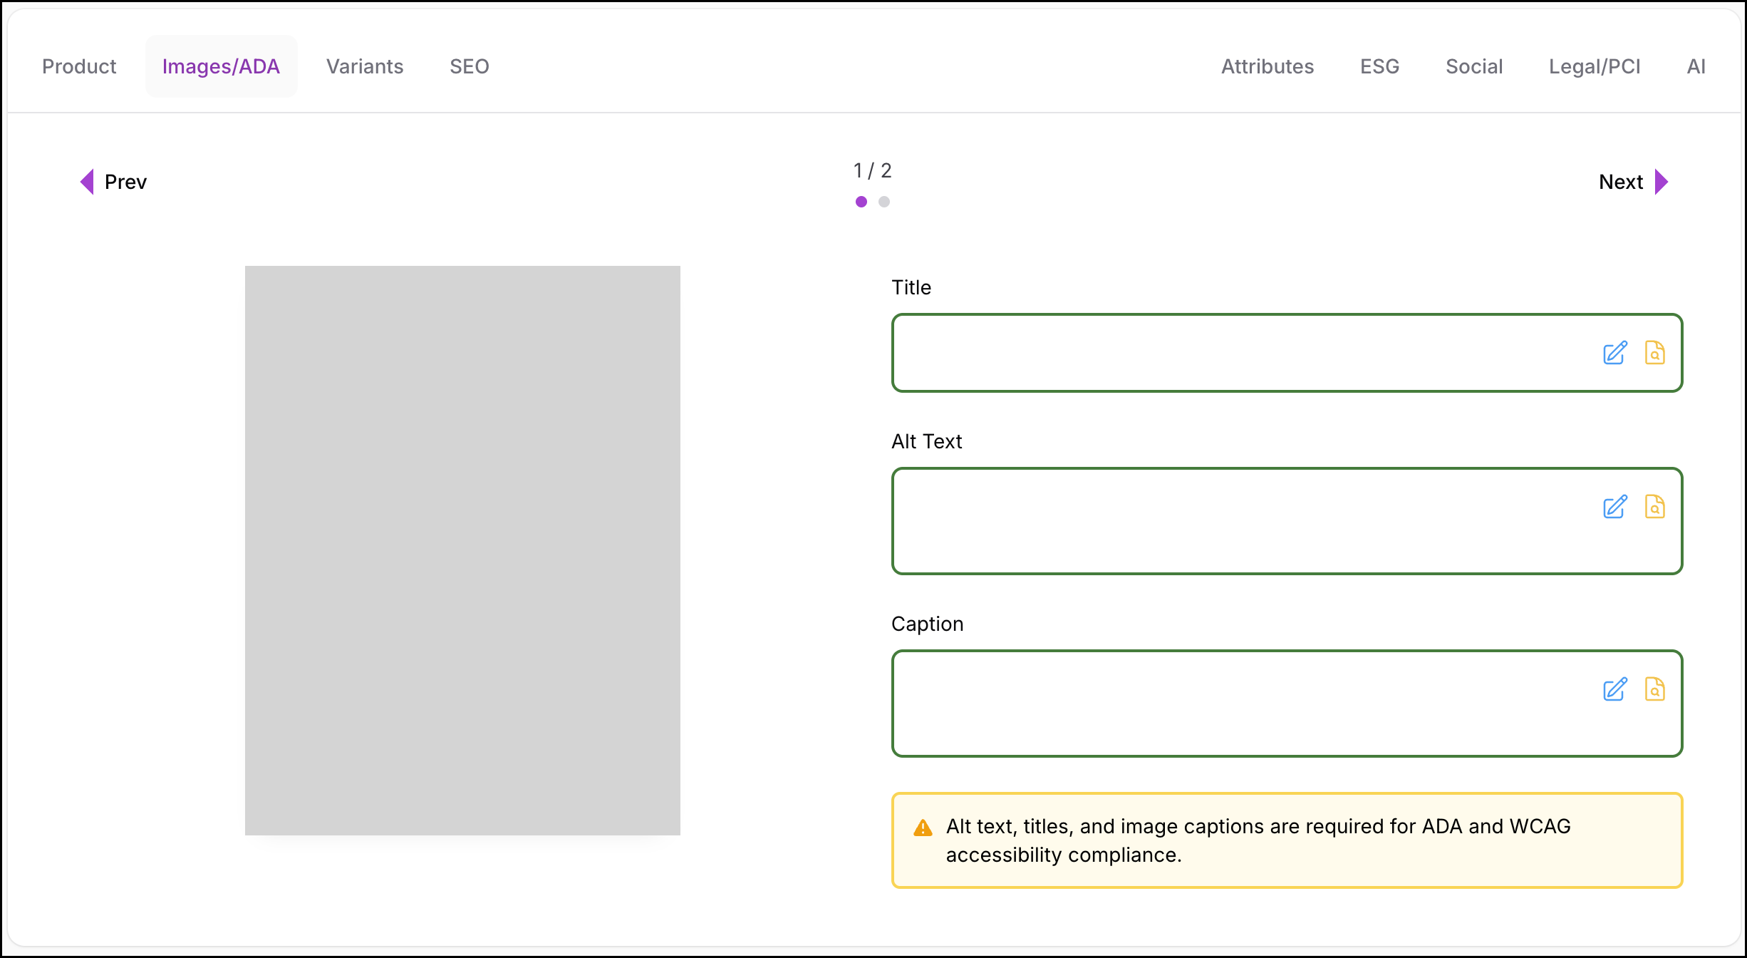
Task: Click the Caption edit pencil icon
Action: (x=1614, y=689)
